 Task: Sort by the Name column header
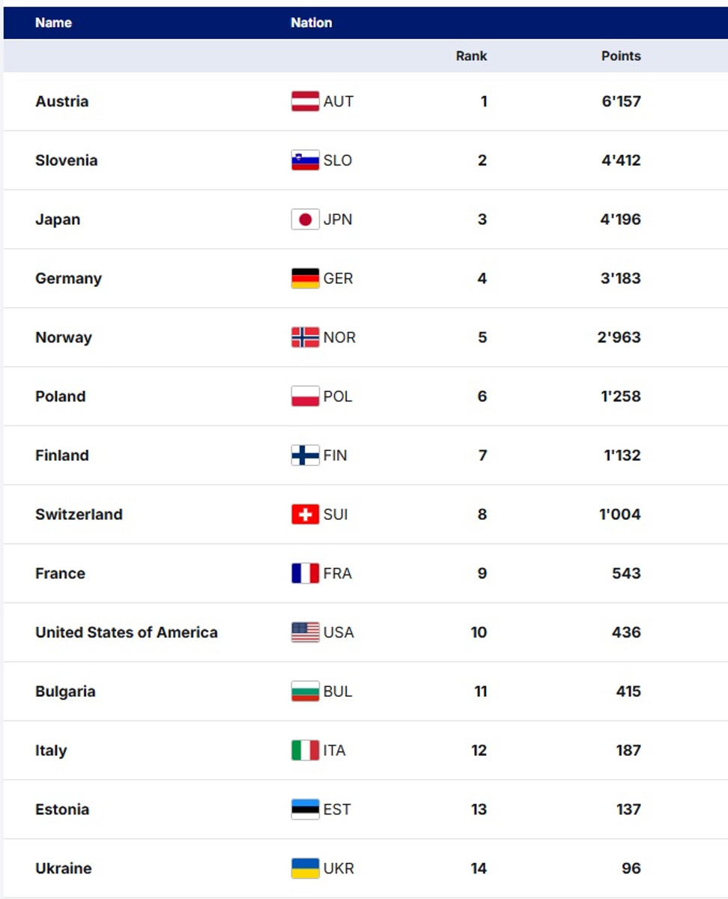(53, 22)
